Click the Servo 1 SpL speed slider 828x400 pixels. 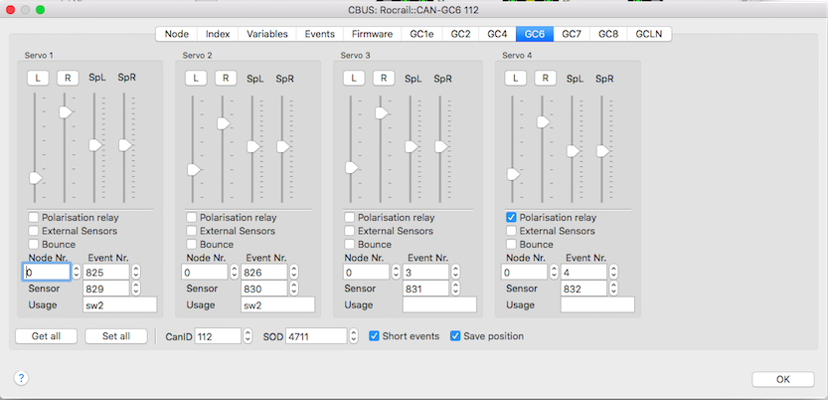[95, 145]
